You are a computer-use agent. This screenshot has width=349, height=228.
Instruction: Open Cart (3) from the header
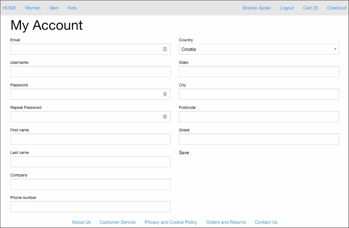310,8
